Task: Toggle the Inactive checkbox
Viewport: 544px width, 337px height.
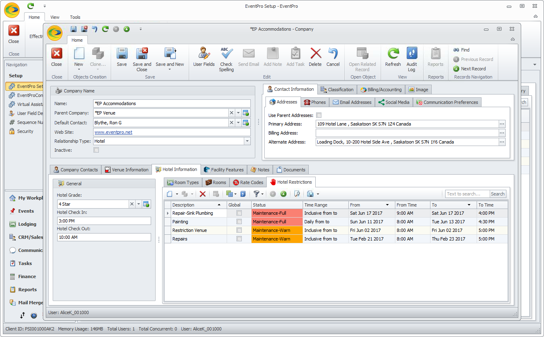Action: [x=96, y=150]
